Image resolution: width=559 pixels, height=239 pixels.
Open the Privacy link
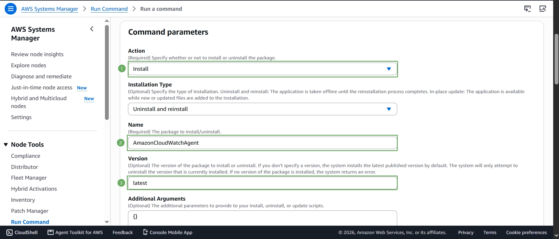click(x=466, y=232)
